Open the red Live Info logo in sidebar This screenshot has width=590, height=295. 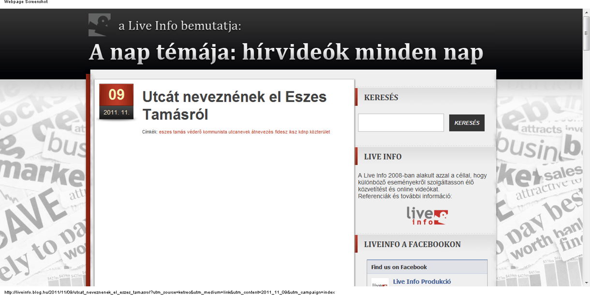pyautogui.click(x=427, y=216)
